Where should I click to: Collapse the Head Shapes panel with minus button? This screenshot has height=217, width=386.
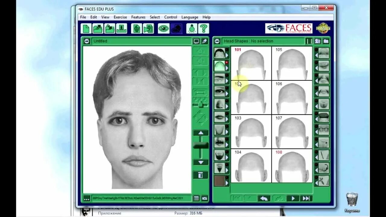(x=217, y=41)
